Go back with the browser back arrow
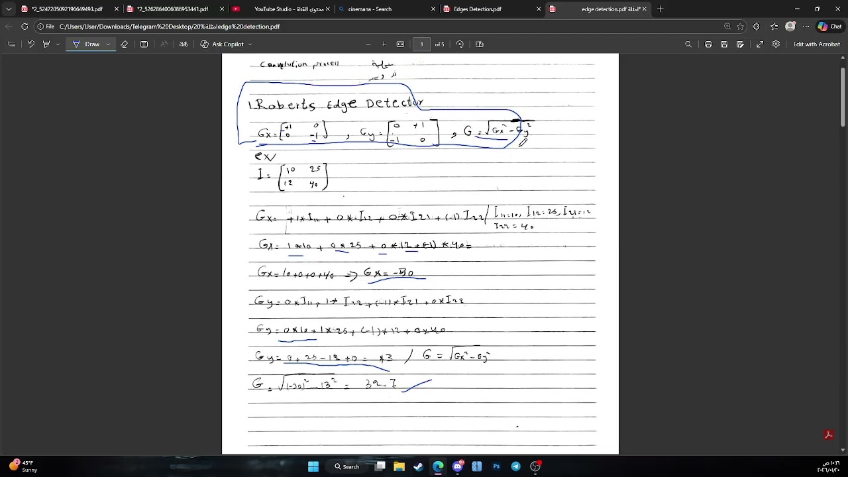848x477 pixels. tap(9, 26)
